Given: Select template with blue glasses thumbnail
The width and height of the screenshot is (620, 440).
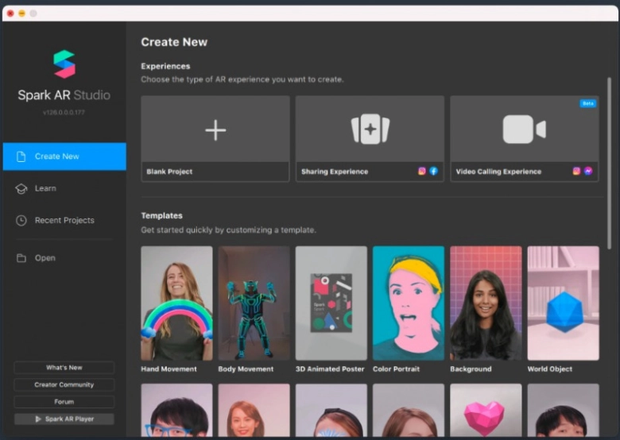Looking at the screenshot, I should pyautogui.click(x=176, y=411).
